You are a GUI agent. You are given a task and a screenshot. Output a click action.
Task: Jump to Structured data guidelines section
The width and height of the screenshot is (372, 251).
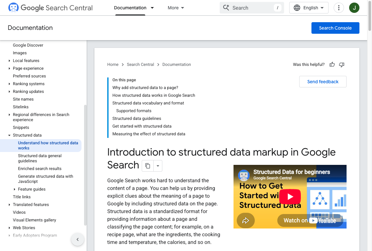tap(137, 118)
